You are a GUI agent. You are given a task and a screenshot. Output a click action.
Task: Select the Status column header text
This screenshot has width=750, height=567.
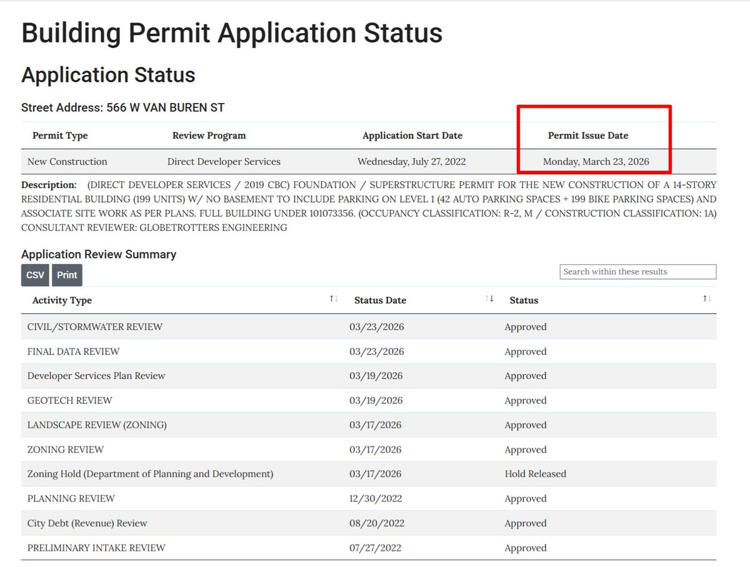pos(524,301)
